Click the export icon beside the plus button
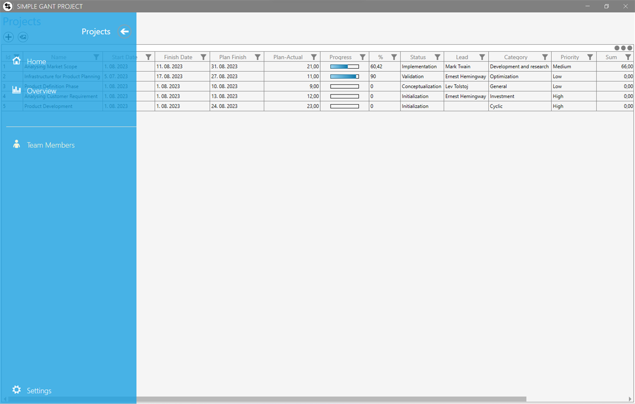The width and height of the screenshot is (635, 404). (x=23, y=37)
